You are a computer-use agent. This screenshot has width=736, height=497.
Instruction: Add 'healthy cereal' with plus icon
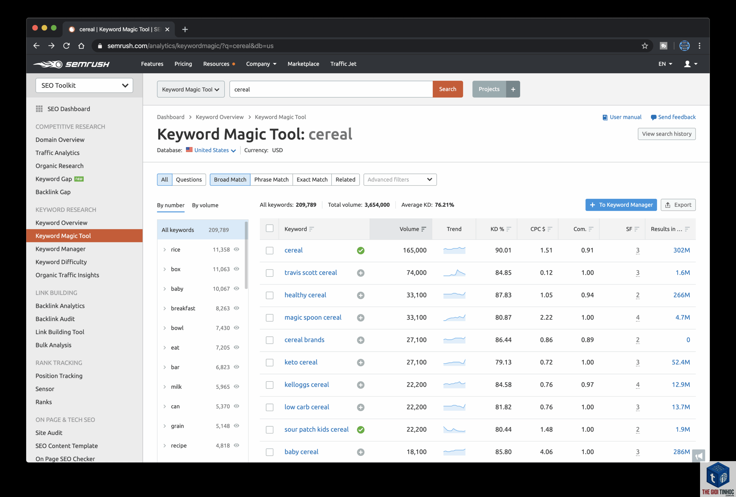361,295
